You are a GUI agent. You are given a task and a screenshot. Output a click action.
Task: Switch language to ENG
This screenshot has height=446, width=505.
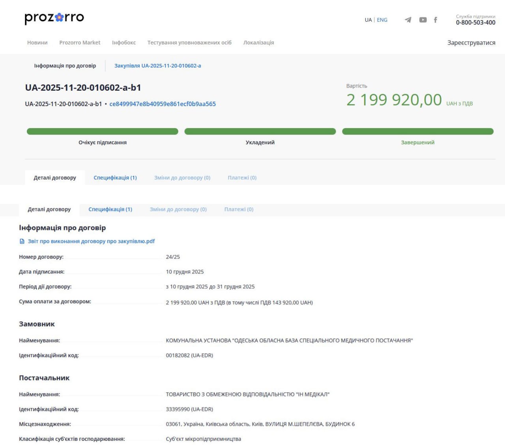click(382, 20)
